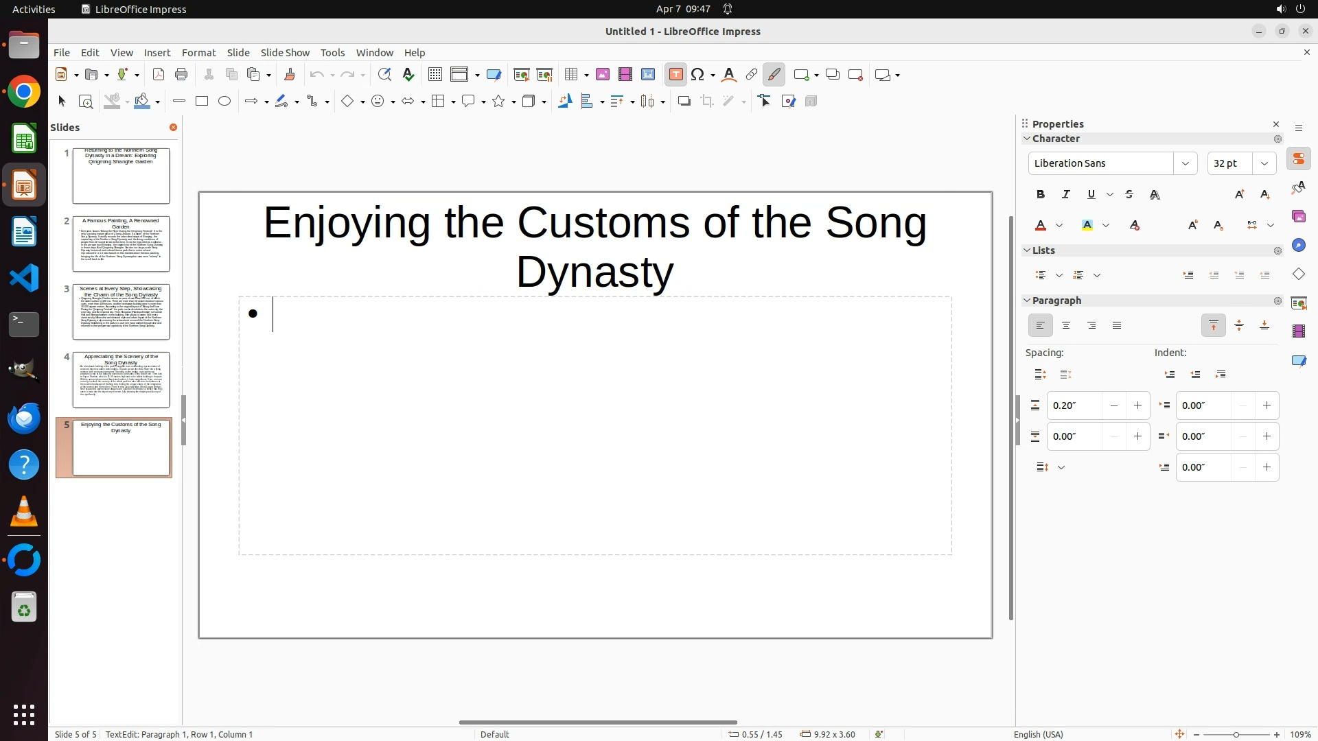Collapse the Lists section

coord(1028,250)
